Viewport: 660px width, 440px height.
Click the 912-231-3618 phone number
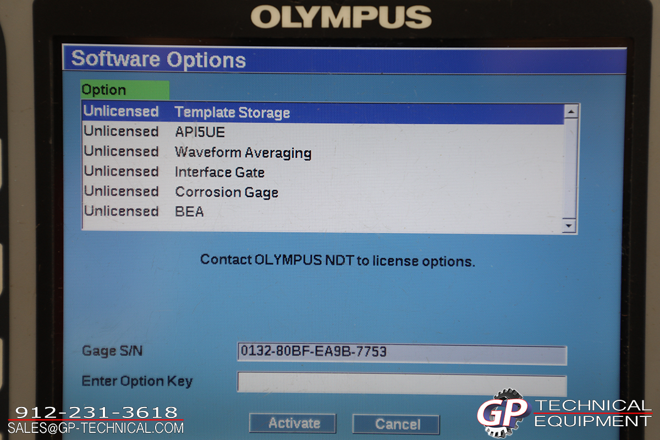coord(96,412)
